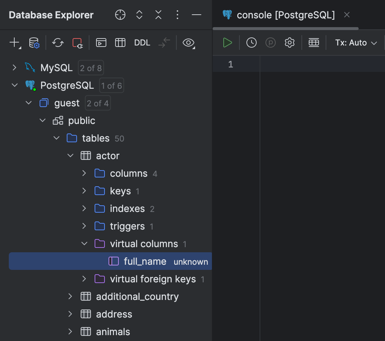The height and width of the screenshot is (341, 385).
Task: Execute the console query with green run icon
Action: 227,43
